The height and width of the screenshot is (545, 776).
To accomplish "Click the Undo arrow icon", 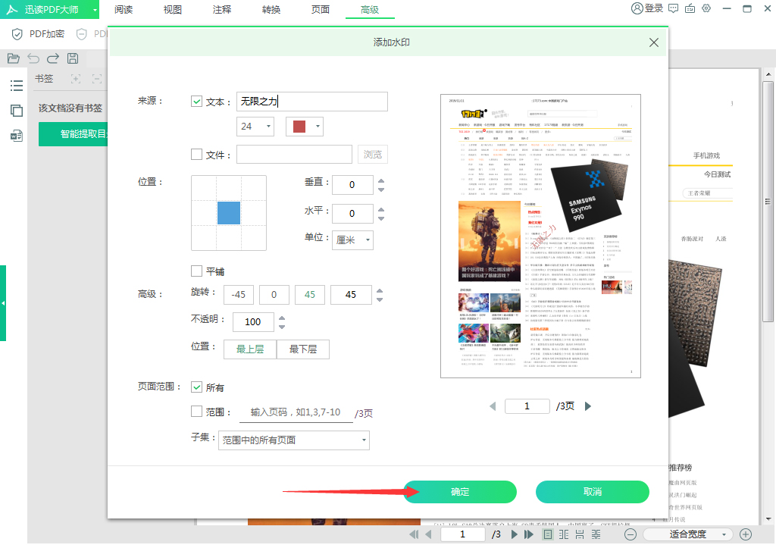I will pos(35,58).
